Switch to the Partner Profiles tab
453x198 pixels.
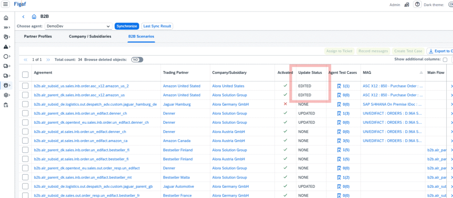tap(38, 37)
